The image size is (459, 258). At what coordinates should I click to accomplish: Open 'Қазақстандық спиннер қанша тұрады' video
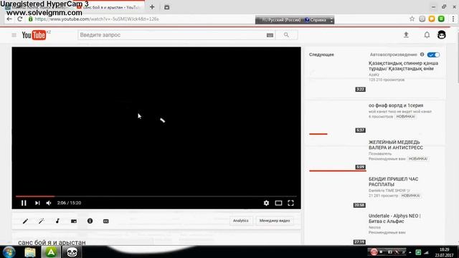click(403, 66)
